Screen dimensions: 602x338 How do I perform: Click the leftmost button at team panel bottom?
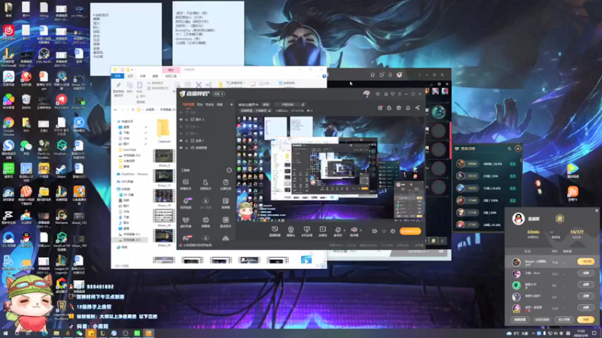520,319
